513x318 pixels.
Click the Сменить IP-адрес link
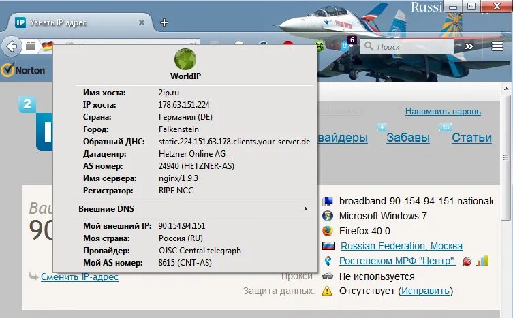click(x=80, y=276)
